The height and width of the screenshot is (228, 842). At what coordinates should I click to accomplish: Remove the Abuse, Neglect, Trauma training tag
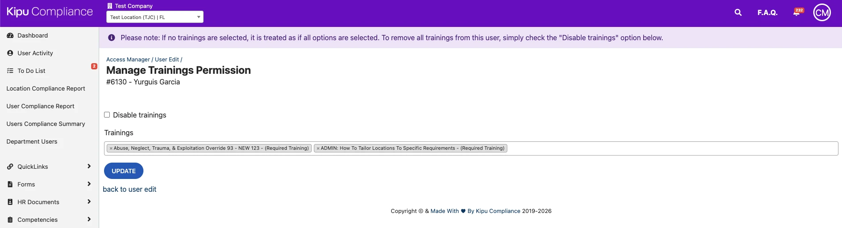[x=111, y=148]
